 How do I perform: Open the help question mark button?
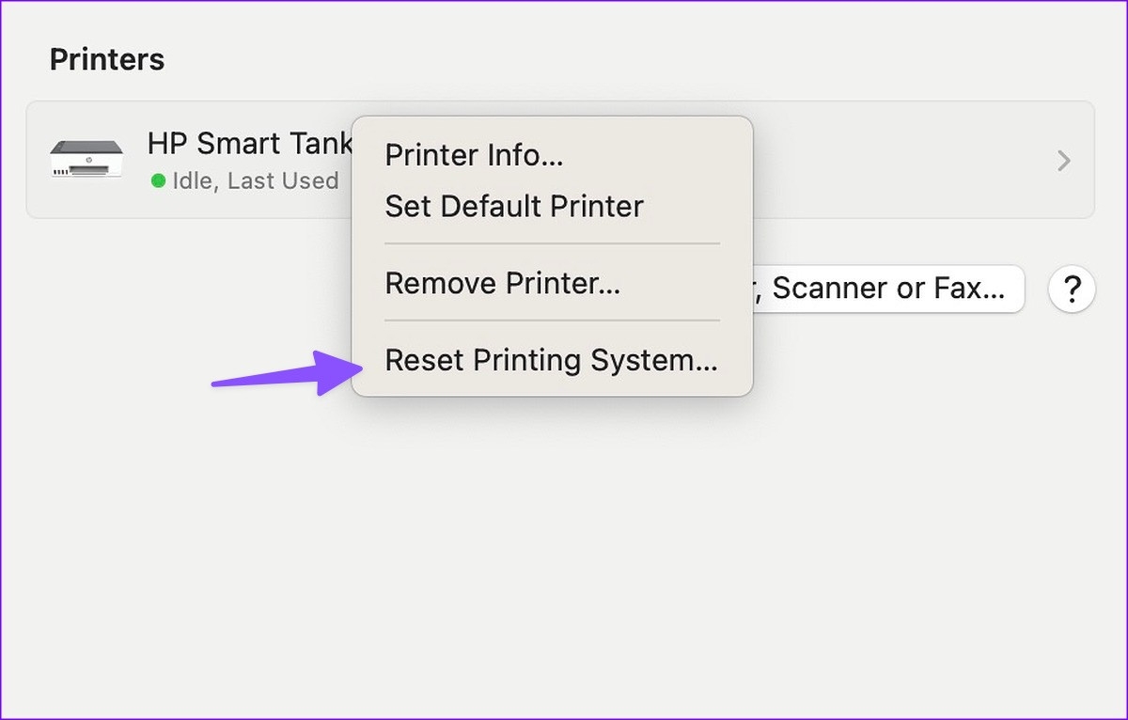click(1072, 289)
